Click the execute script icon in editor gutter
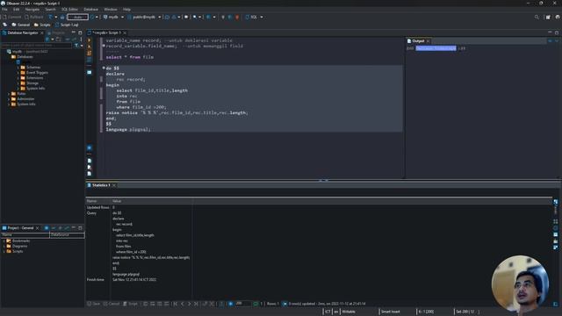Viewport: 562px width, 316px height. [x=90, y=53]
